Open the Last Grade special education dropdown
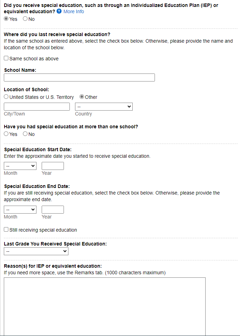This screenshot has width=240, height=336. (x=36, y=251)
